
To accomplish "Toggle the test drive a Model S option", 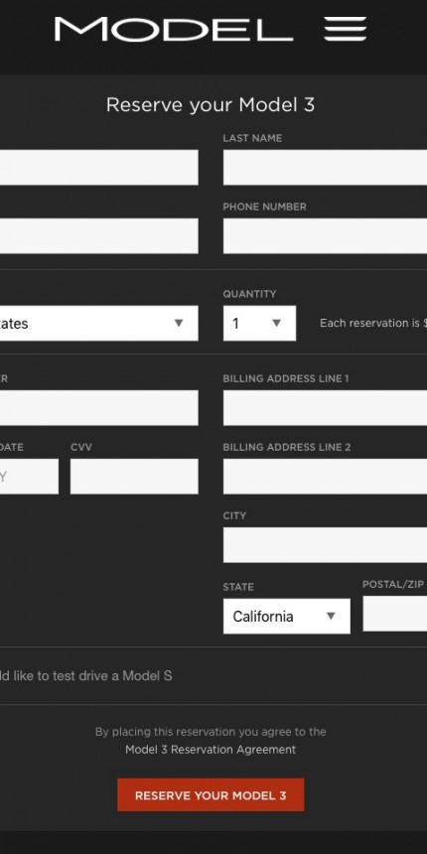I will tap(85, 676).
